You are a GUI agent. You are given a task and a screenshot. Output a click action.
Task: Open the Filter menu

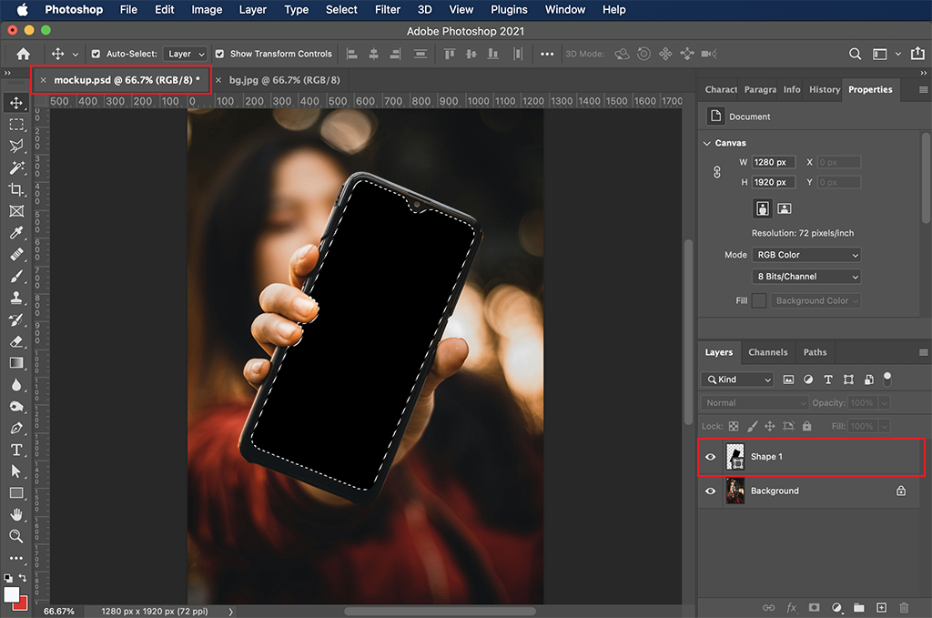point(388,10)
